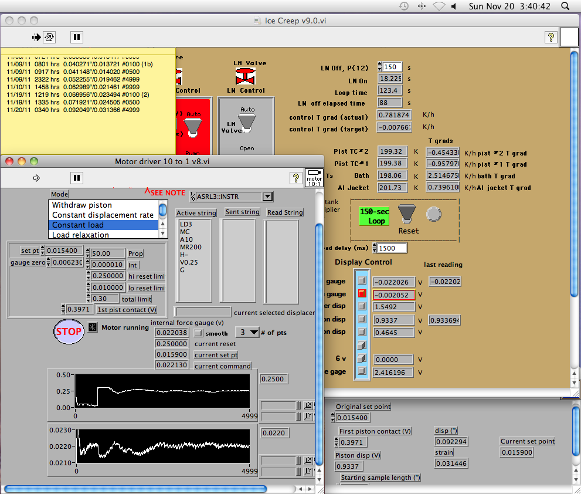
Task: Pause the Ice Creep VI execution
Action: [x=77, y=37]
